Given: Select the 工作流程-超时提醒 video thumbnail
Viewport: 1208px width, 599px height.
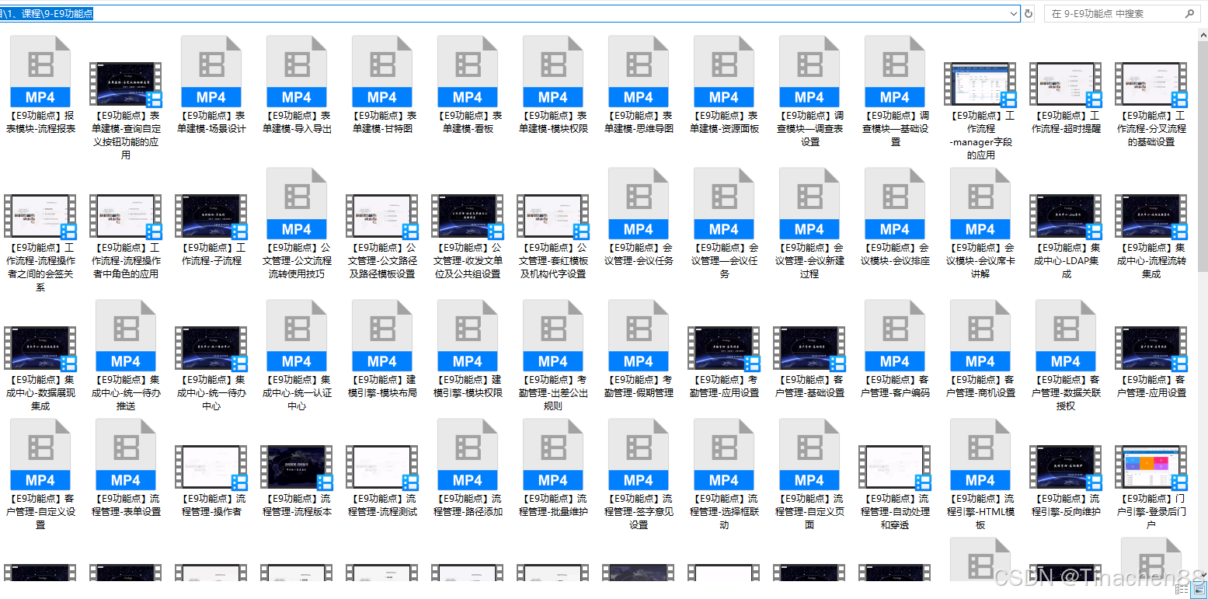Looking at the screenshot, I should [x=1066, y=84].
